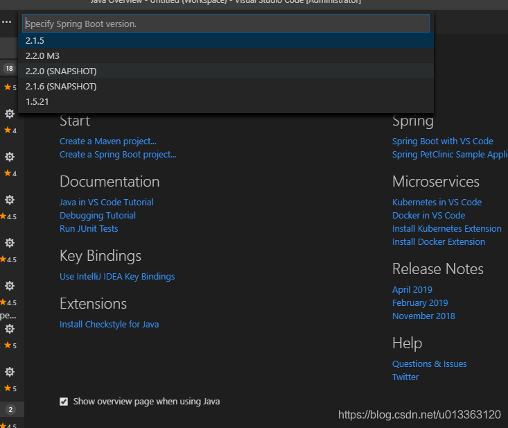Open Spring PetClinic Sample Application link
The image size is (508, 428).
tap(450, 154)
